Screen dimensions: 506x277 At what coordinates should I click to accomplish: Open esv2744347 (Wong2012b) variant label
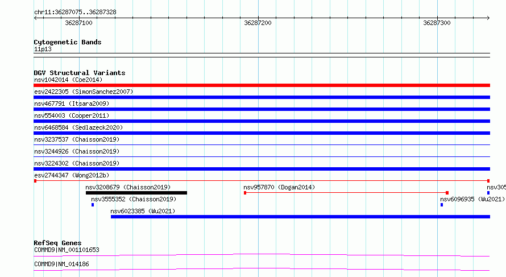point(72,175)
